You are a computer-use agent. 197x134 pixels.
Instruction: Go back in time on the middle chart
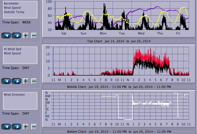(x=6, y=81)
